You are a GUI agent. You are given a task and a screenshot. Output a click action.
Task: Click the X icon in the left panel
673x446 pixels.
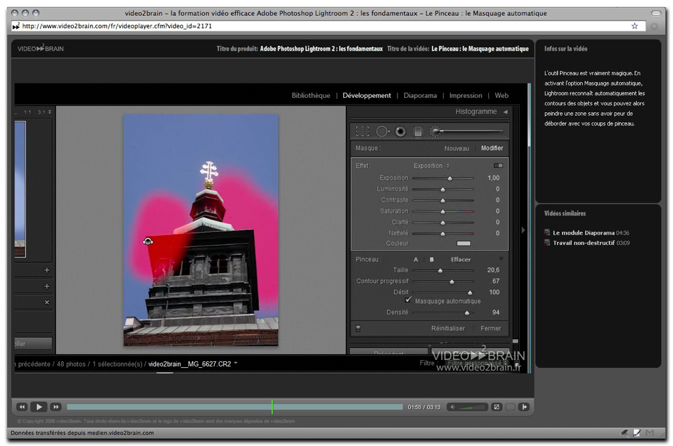pyautogui.click(x=47, y=302)
